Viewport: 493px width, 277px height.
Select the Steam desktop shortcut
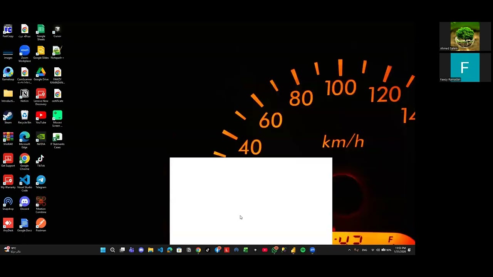8,118
